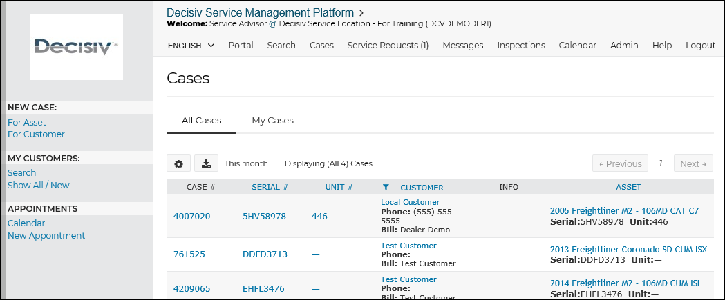Click Decisiv Service Management Platform title
This screenshot has width=725, height=300.
coord(260,13)
